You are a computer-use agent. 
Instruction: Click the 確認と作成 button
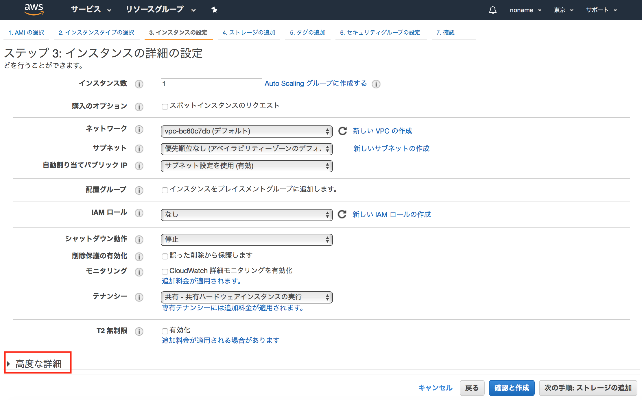[x=512, y=388]
